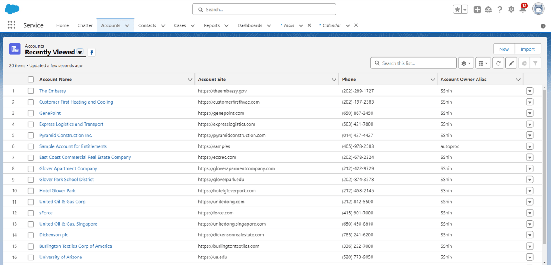This screenshot has width=551, height=265.
Task: Open the Reports tab
Action: click(211, 25)
